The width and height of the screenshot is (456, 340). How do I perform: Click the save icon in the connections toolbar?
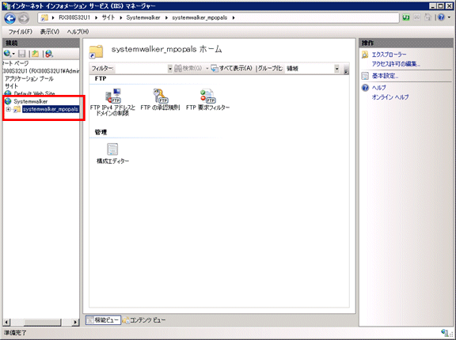[22, 54]
